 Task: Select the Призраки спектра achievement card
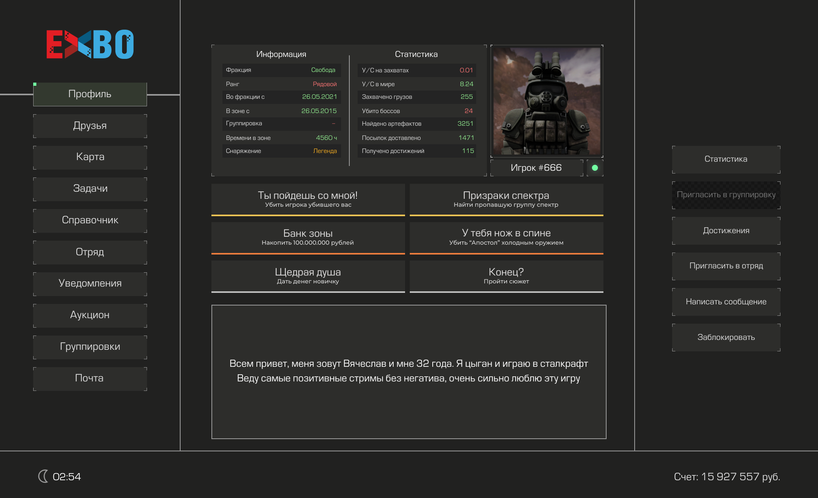coord(506,199)
